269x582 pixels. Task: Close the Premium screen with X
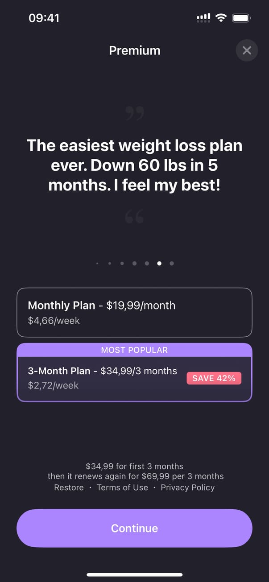pyautogui.click(x=247, y=50)
